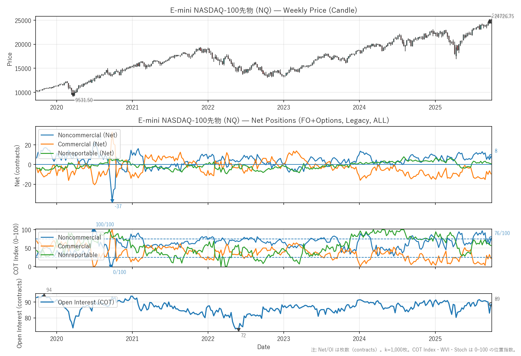Select the Open Interest peak marker at 94

tap(44, 296)
